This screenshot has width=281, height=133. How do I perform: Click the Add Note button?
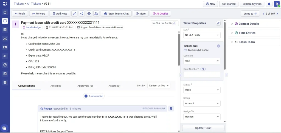tap(60, 13)
